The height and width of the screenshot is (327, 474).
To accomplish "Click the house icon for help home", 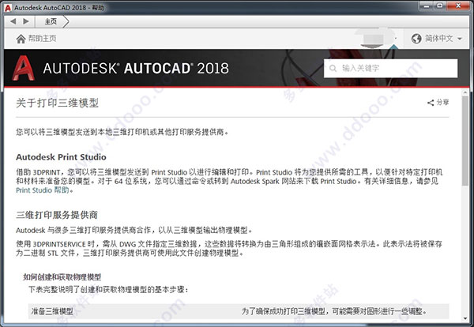I will coord(21,39).
